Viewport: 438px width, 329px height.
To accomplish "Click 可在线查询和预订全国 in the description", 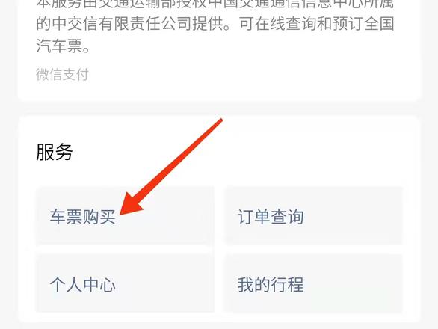I will click(x=317, y=23).
